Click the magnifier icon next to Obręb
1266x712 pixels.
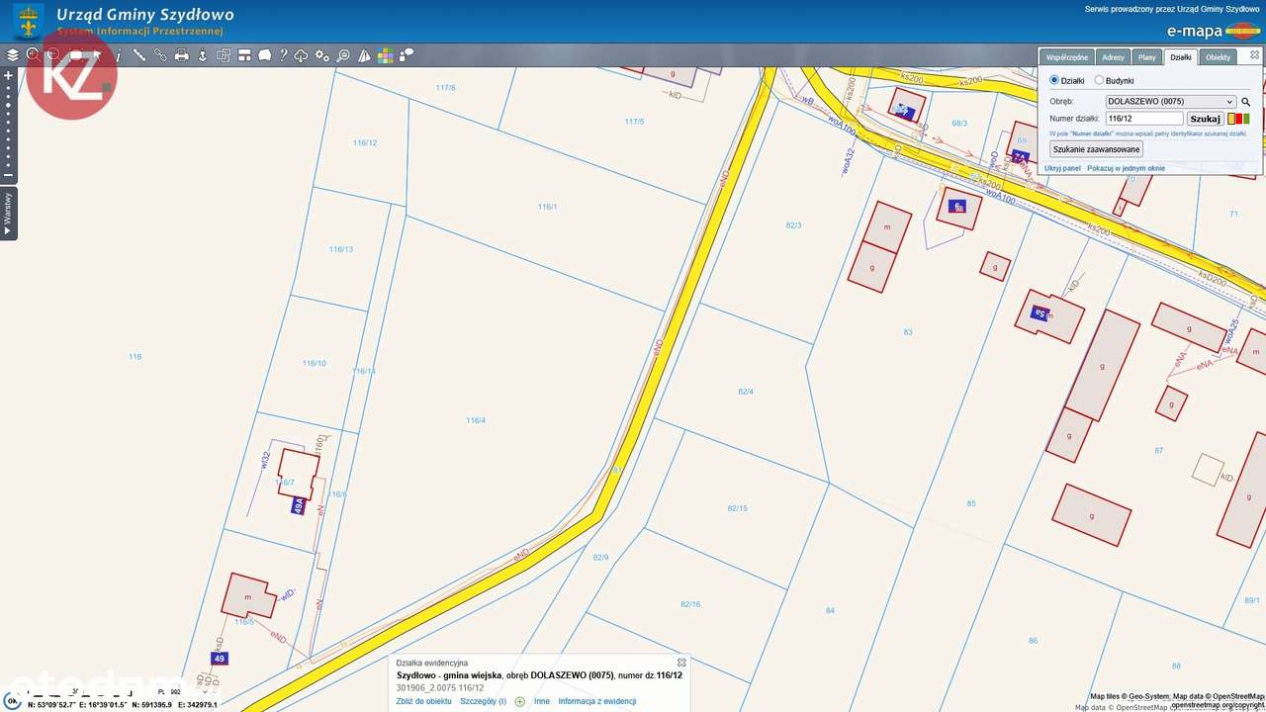[1246, 102]
